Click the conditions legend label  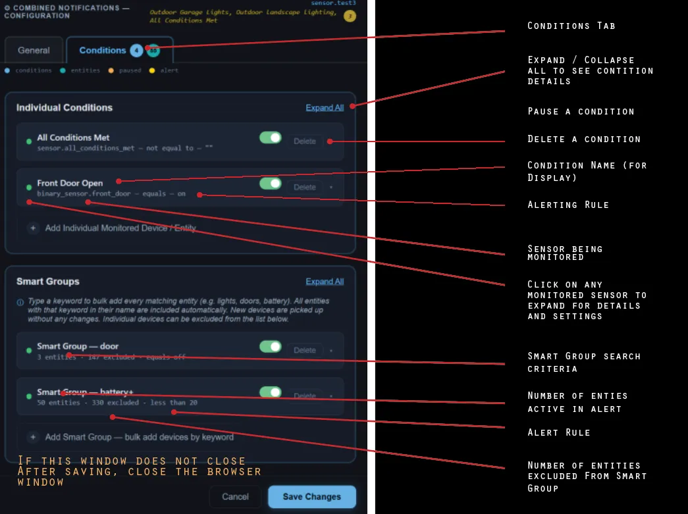[34, 70]
